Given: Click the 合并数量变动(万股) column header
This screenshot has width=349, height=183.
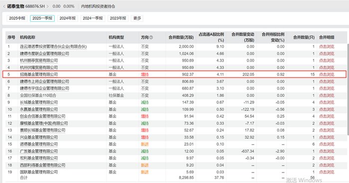Looking at the screenshot, I should (x=243, y=37).
